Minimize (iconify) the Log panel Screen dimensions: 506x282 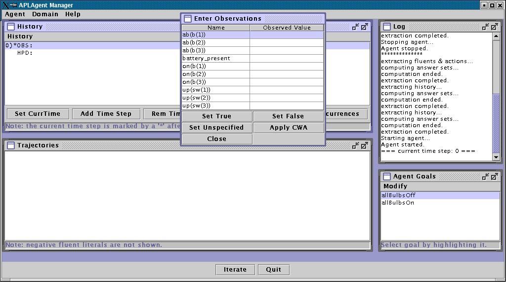coord(486,27)
